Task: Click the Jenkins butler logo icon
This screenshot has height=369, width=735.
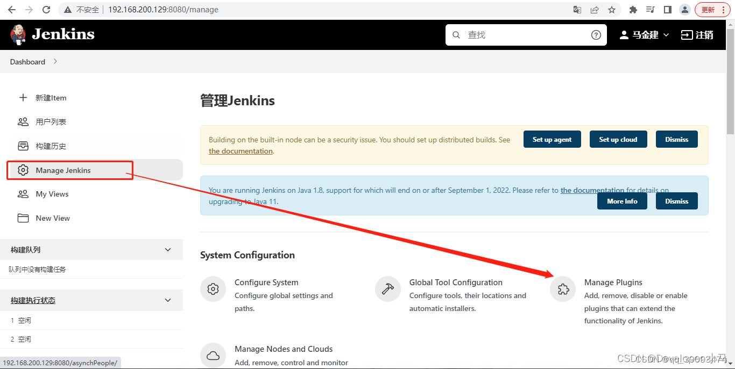Action: click(x=18, y=34)
